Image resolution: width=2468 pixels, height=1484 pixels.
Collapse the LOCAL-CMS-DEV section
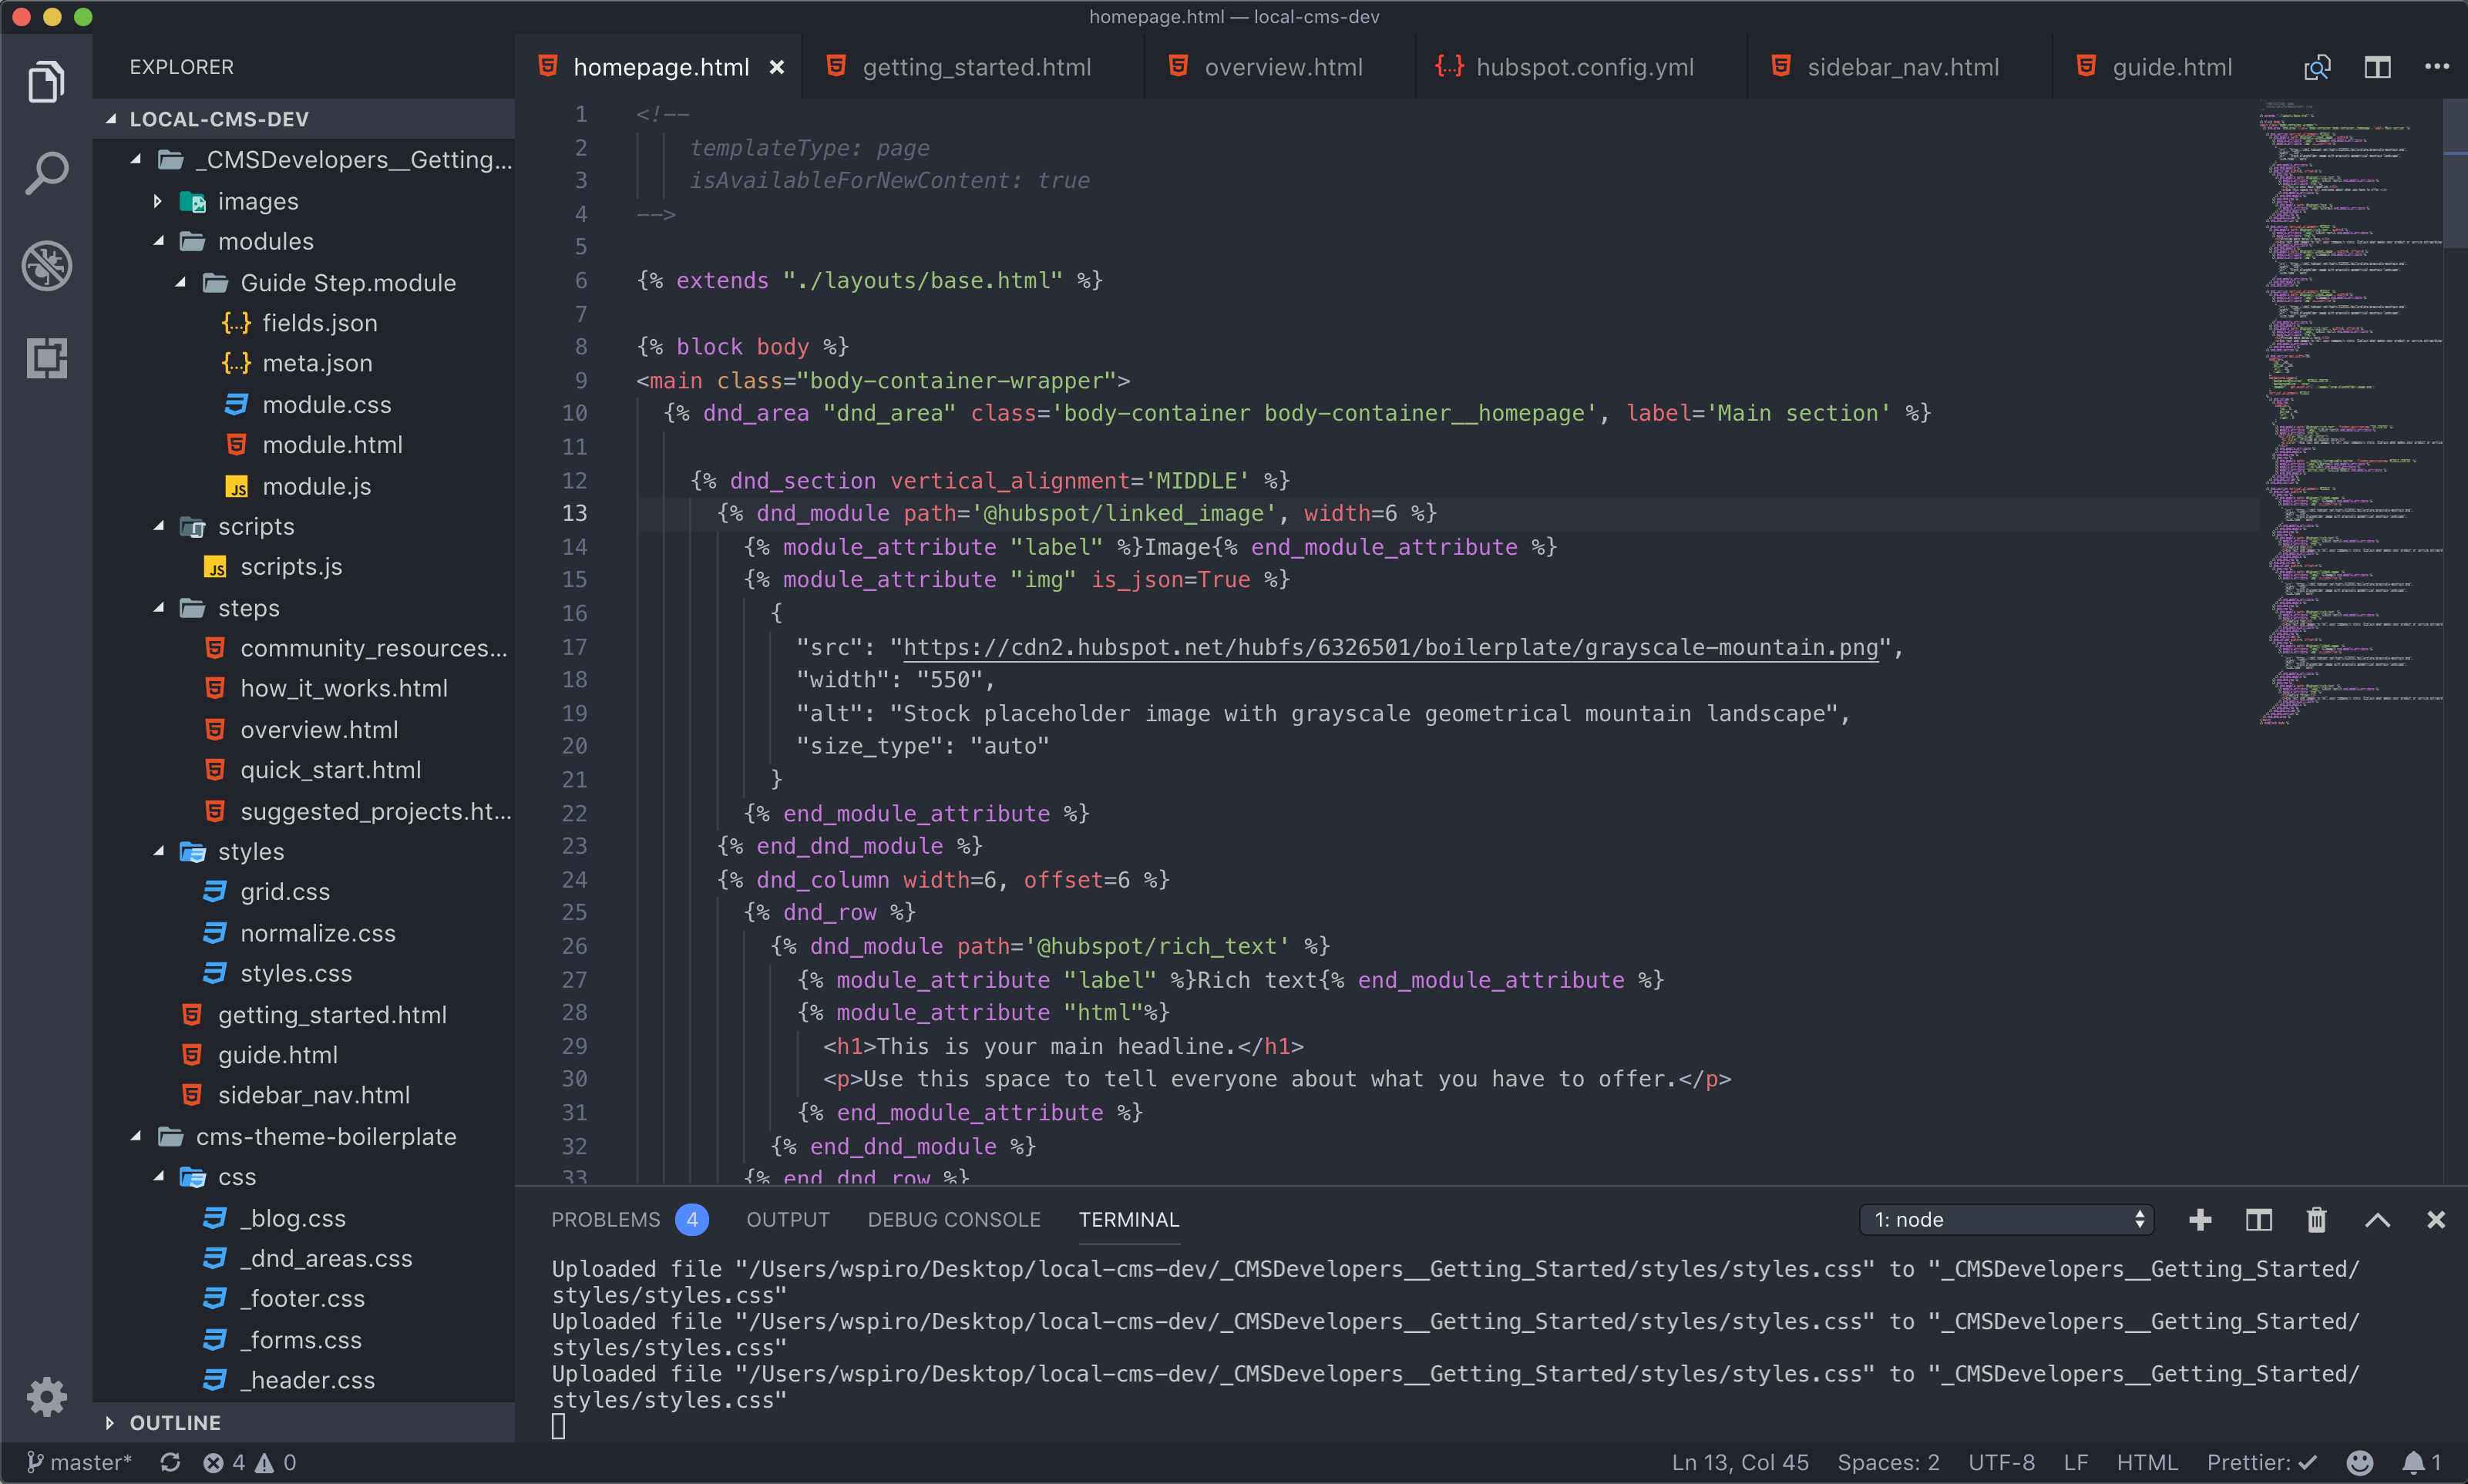point(111,119)
